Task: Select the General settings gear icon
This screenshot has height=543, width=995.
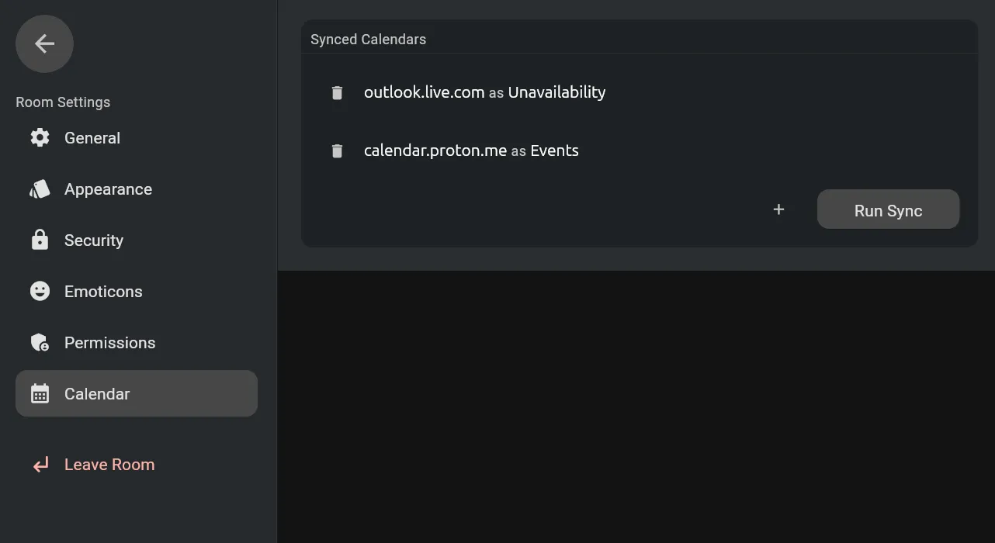Action: [x=40, y=137]
